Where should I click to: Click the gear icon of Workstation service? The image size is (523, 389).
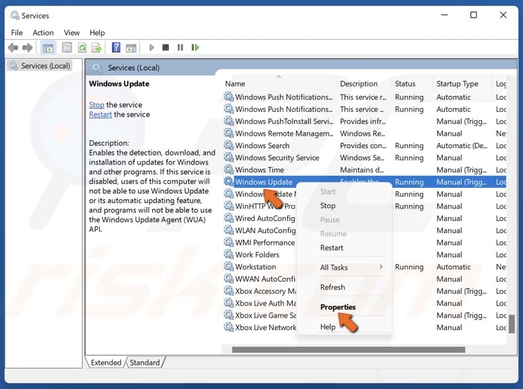tap(228, 267)
